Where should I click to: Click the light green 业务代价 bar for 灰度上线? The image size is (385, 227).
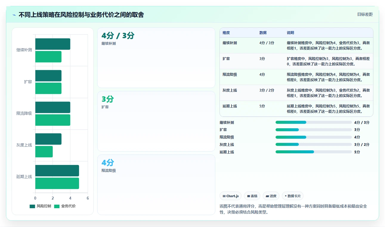pos(44,152)
